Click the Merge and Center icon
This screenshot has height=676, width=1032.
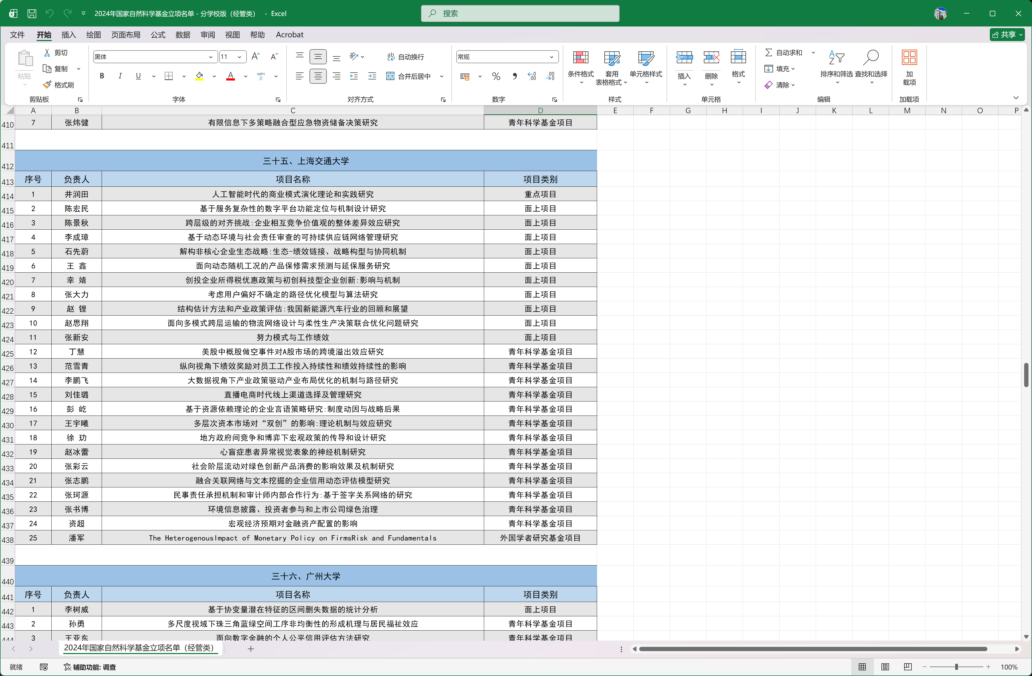click(390, 76)
